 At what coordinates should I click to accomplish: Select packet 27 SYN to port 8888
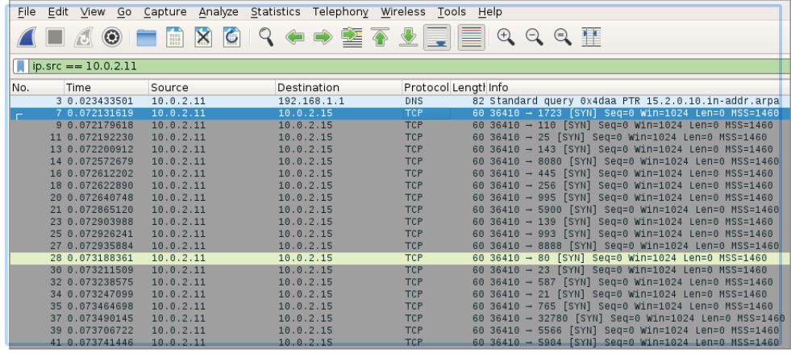[x=400, y=246]
